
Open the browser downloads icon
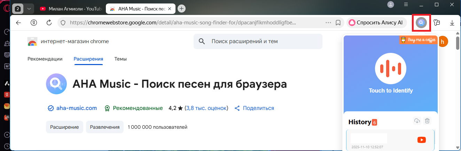(452, 23)
